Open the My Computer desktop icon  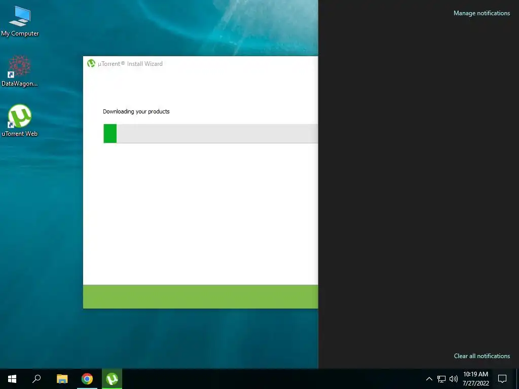pos(20,21)
